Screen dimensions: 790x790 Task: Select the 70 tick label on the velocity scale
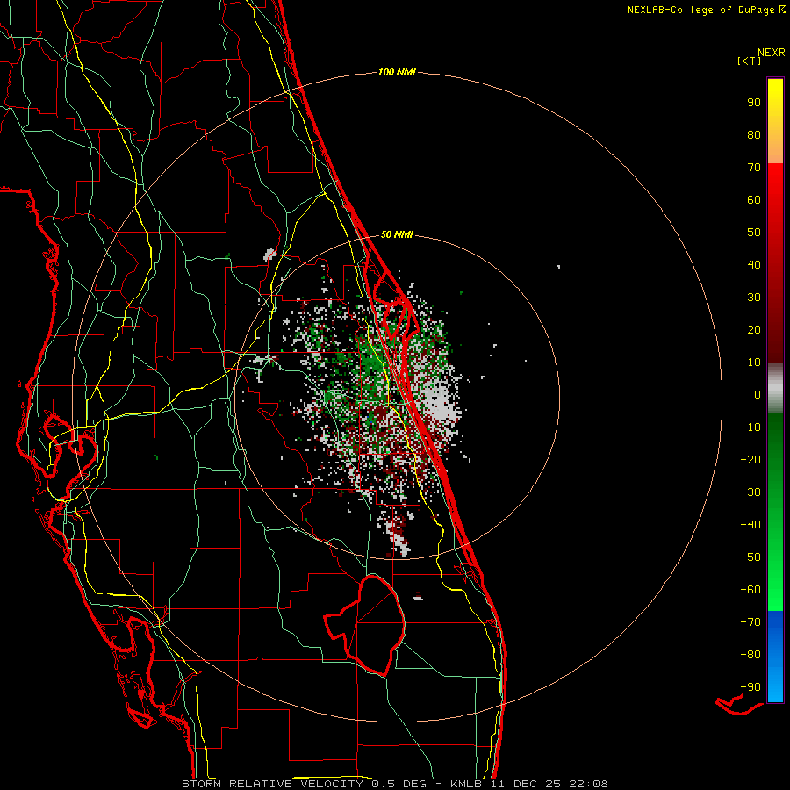point(754,168)
